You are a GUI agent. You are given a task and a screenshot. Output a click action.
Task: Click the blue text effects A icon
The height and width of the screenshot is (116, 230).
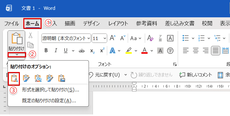113,51
